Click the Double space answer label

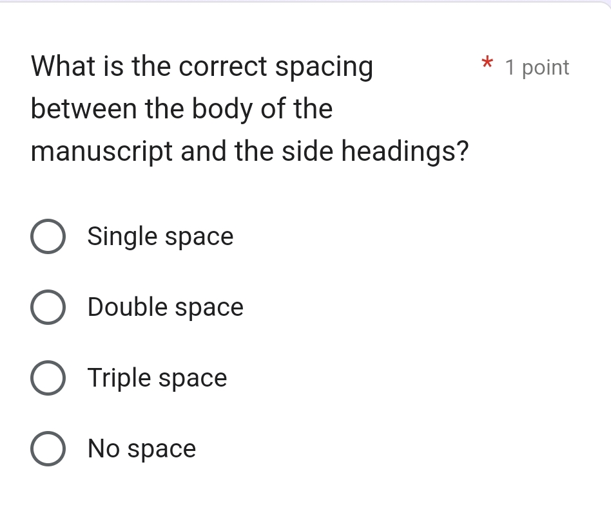pos(166,307)
